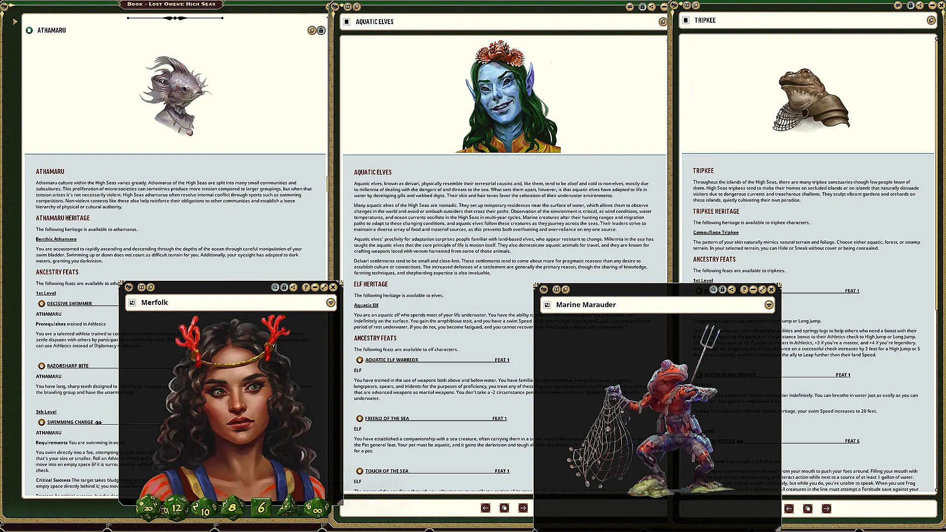Share the Aquatic Elves page

click(651, 7)
